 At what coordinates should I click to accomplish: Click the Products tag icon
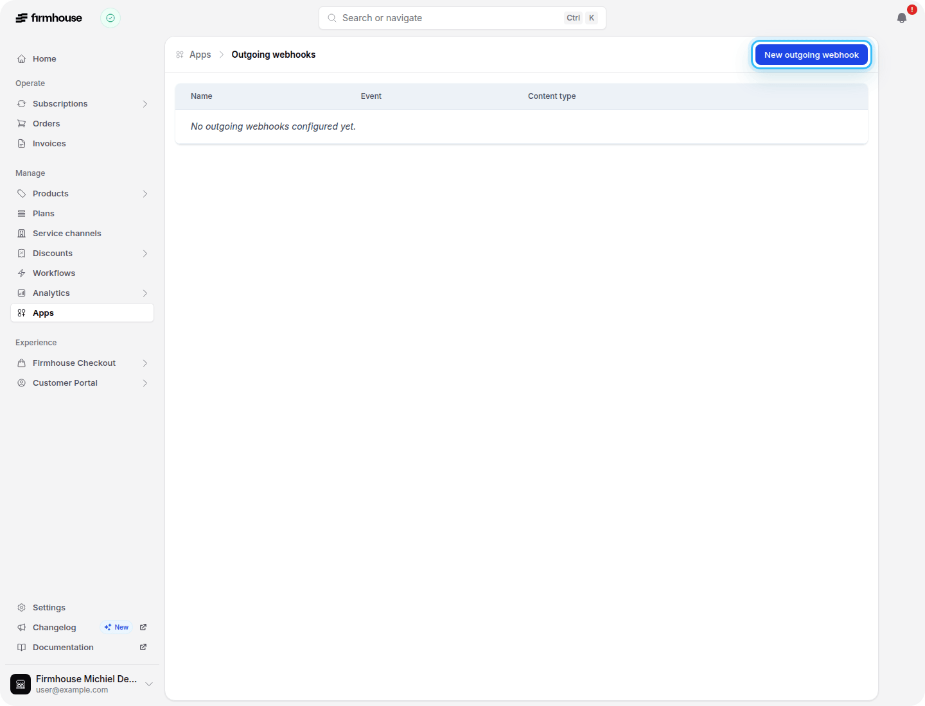(x=22, y=193)
